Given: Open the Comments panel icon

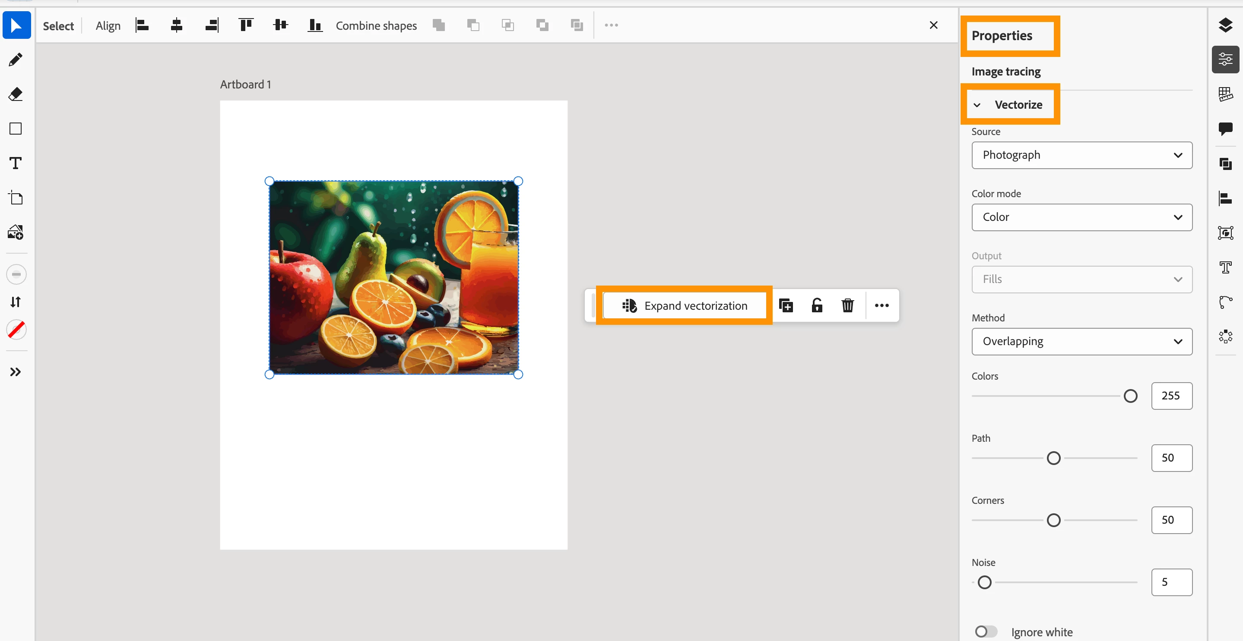Looking at the screenshot, I should coord(1225,129).
